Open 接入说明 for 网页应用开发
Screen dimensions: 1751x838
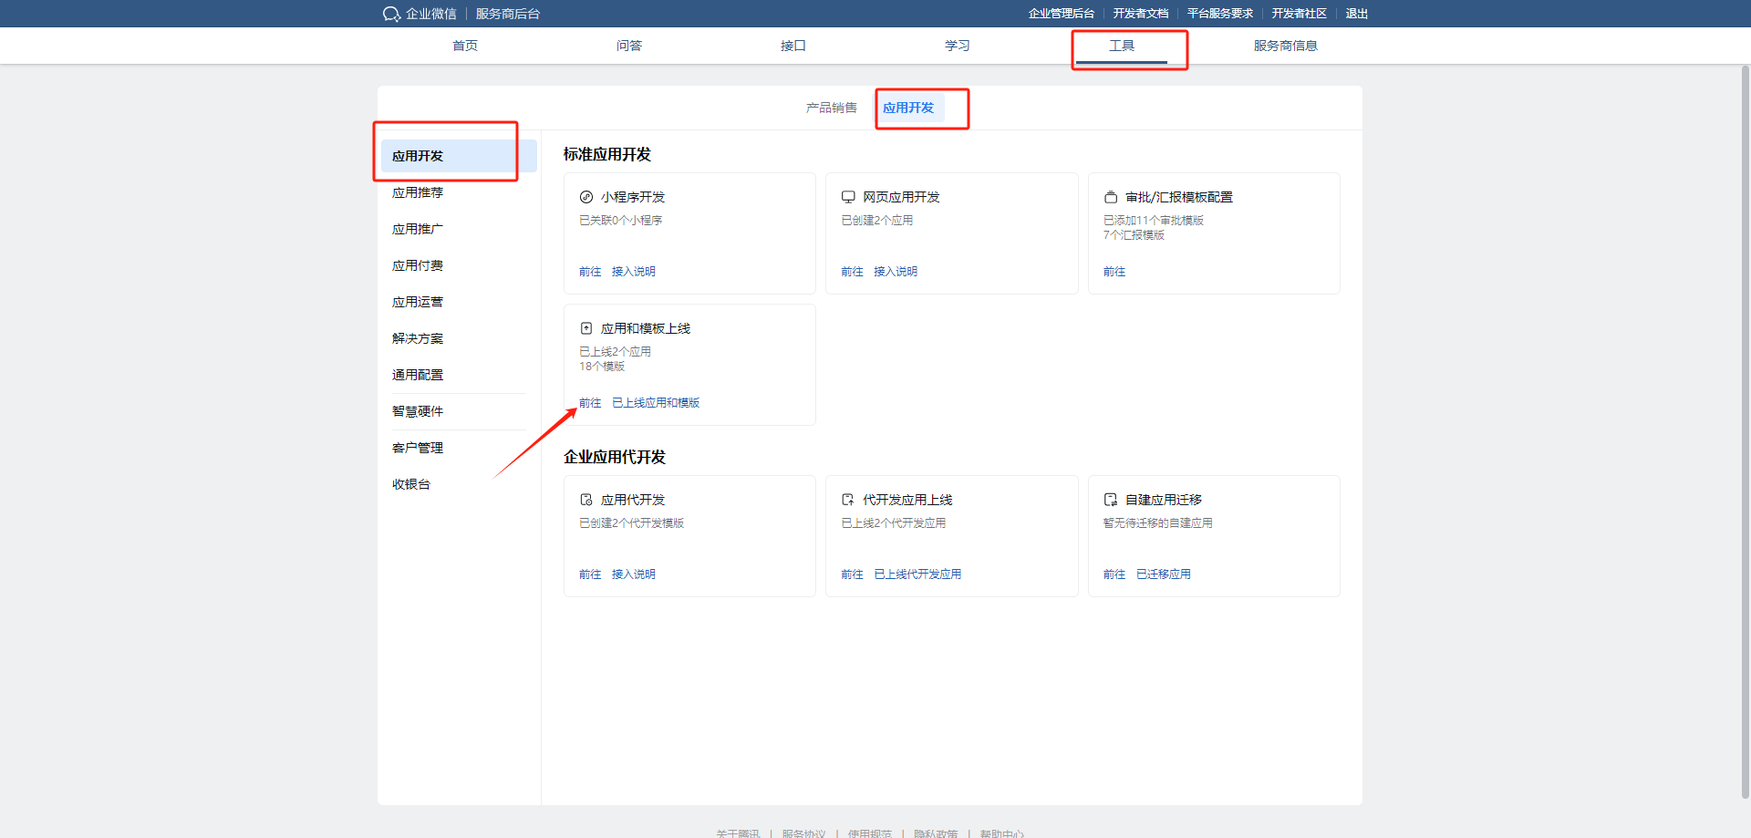pos(896,272)
